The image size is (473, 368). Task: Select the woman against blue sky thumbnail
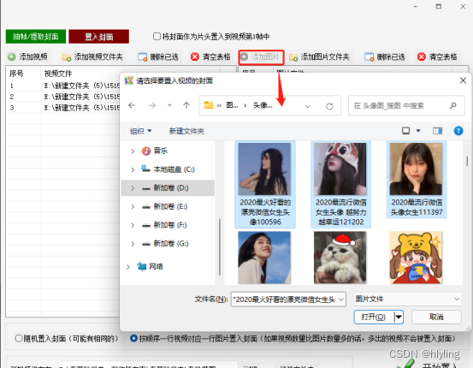[264, 258]
